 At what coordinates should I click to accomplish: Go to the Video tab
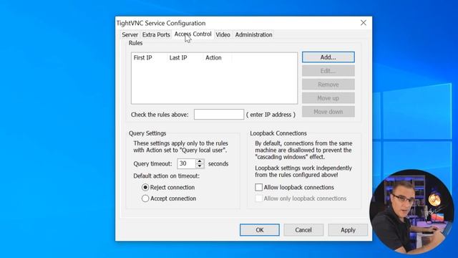click(223, 35)
